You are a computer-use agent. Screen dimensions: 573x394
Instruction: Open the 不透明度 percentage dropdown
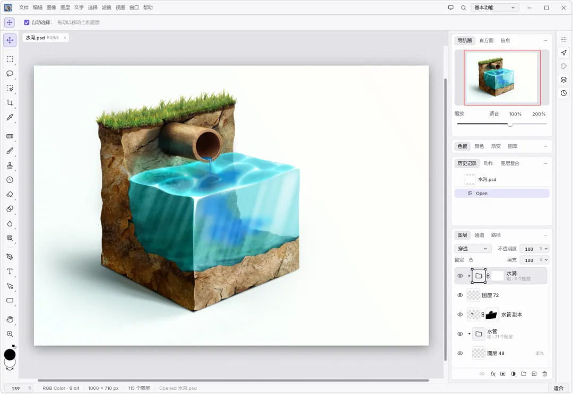tap(546, 249)
